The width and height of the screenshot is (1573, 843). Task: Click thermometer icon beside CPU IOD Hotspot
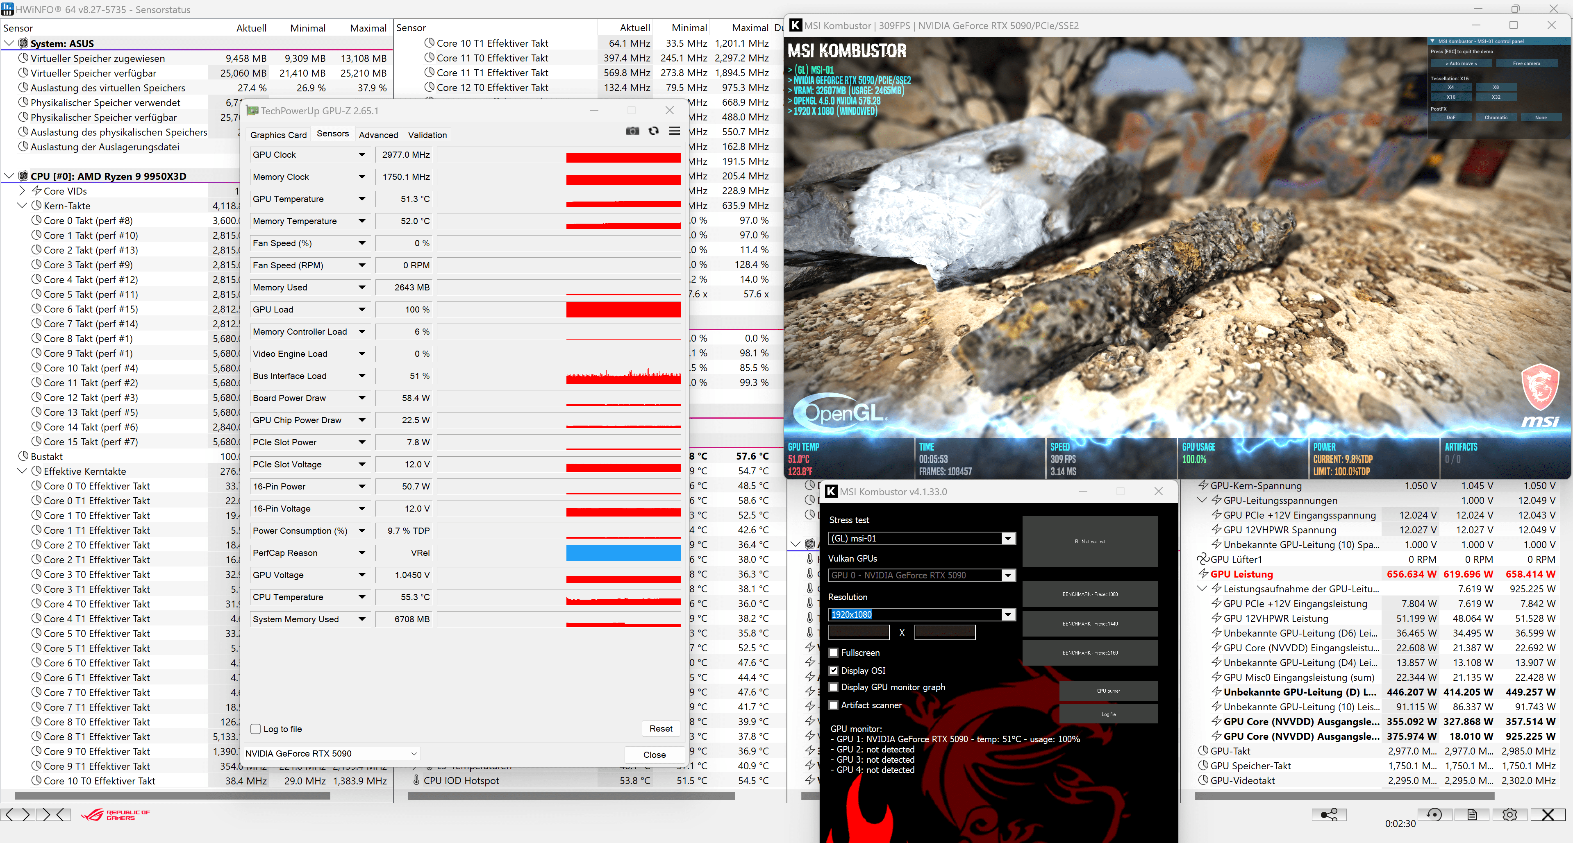click(x=416, y=780)
